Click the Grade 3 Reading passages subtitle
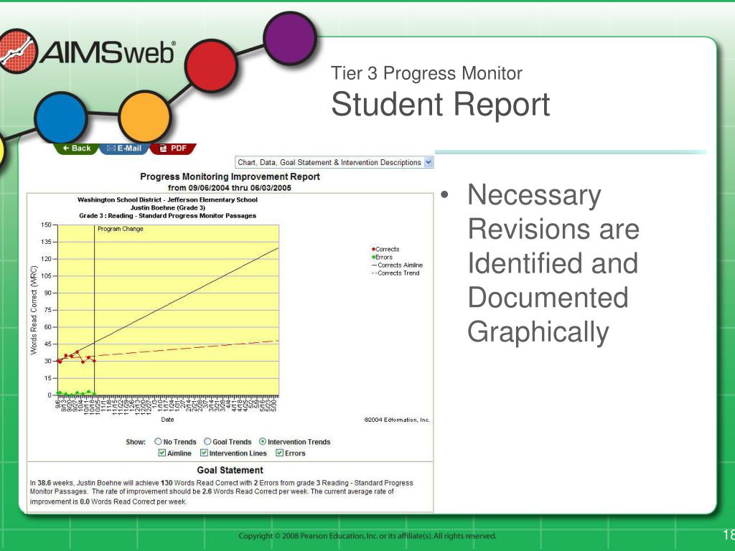The height and width of the screenshot is (551, 735). pyautogui.click(x=167, y=216)
